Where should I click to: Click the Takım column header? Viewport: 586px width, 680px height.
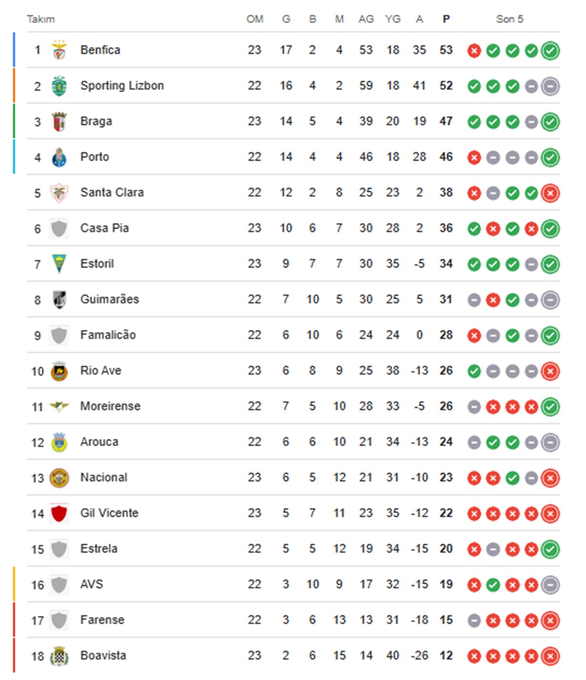tap(41, 19)
